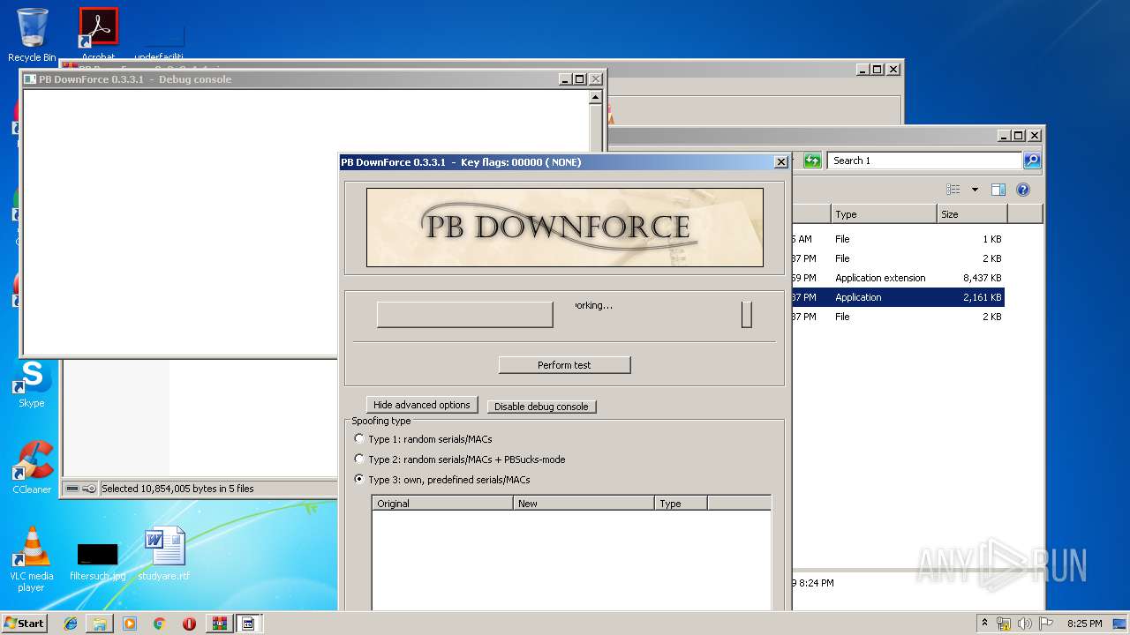Click the 8,437 KB size cell
This screenshot has height=635, width=1130.
tap(982, 278)
